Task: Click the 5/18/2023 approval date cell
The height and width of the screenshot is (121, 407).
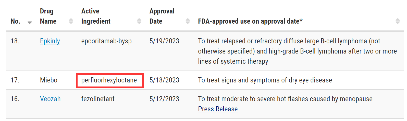Action: 164,80
